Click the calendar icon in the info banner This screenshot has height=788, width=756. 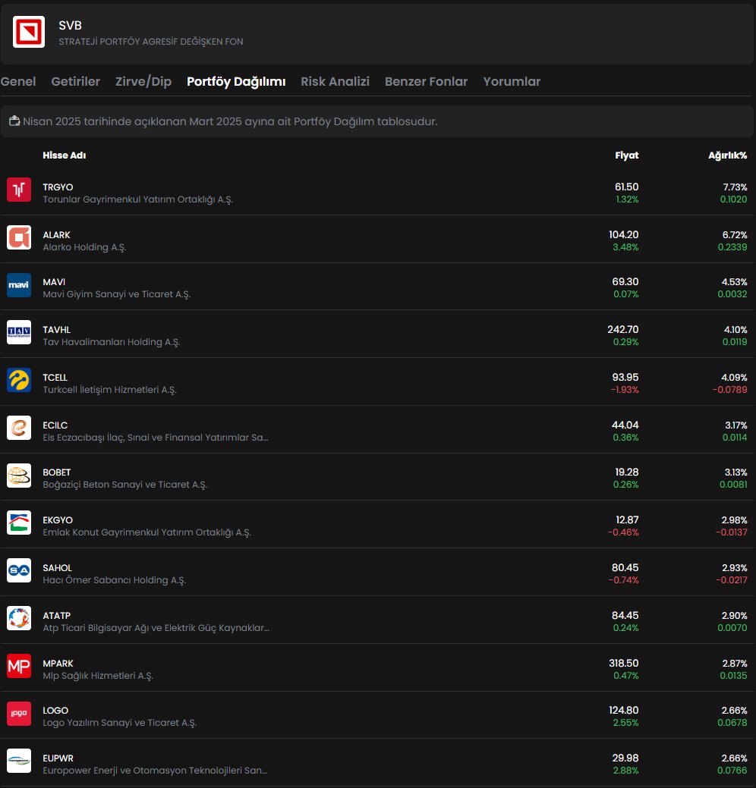point(14,121)
